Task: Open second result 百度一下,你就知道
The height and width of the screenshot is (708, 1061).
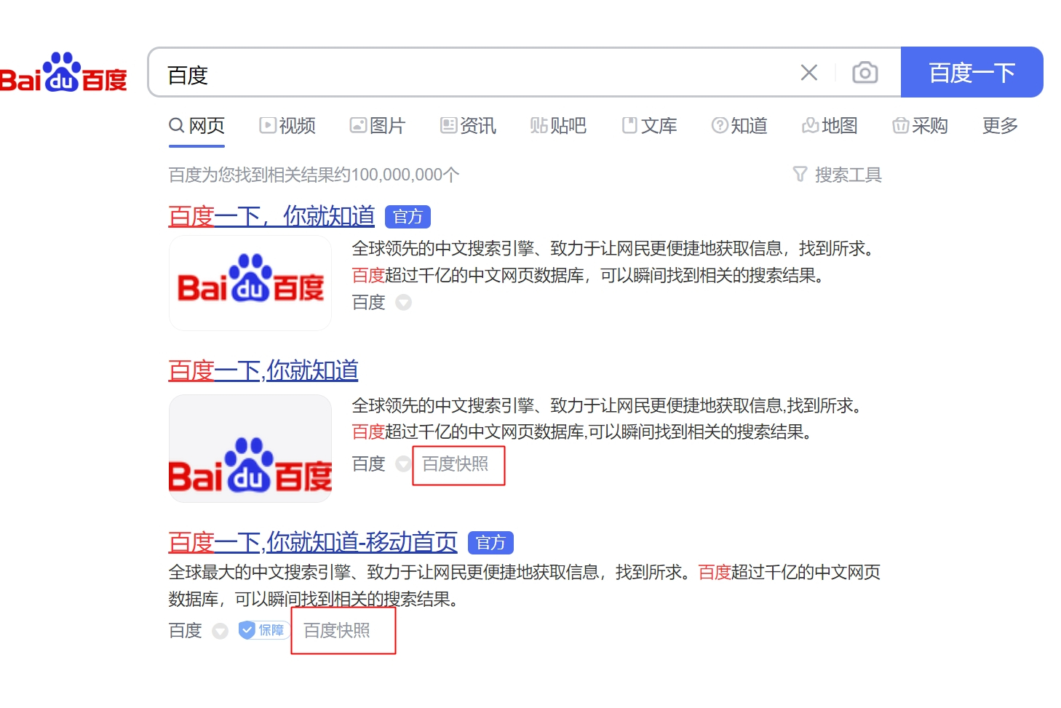Action: (263, 370)
